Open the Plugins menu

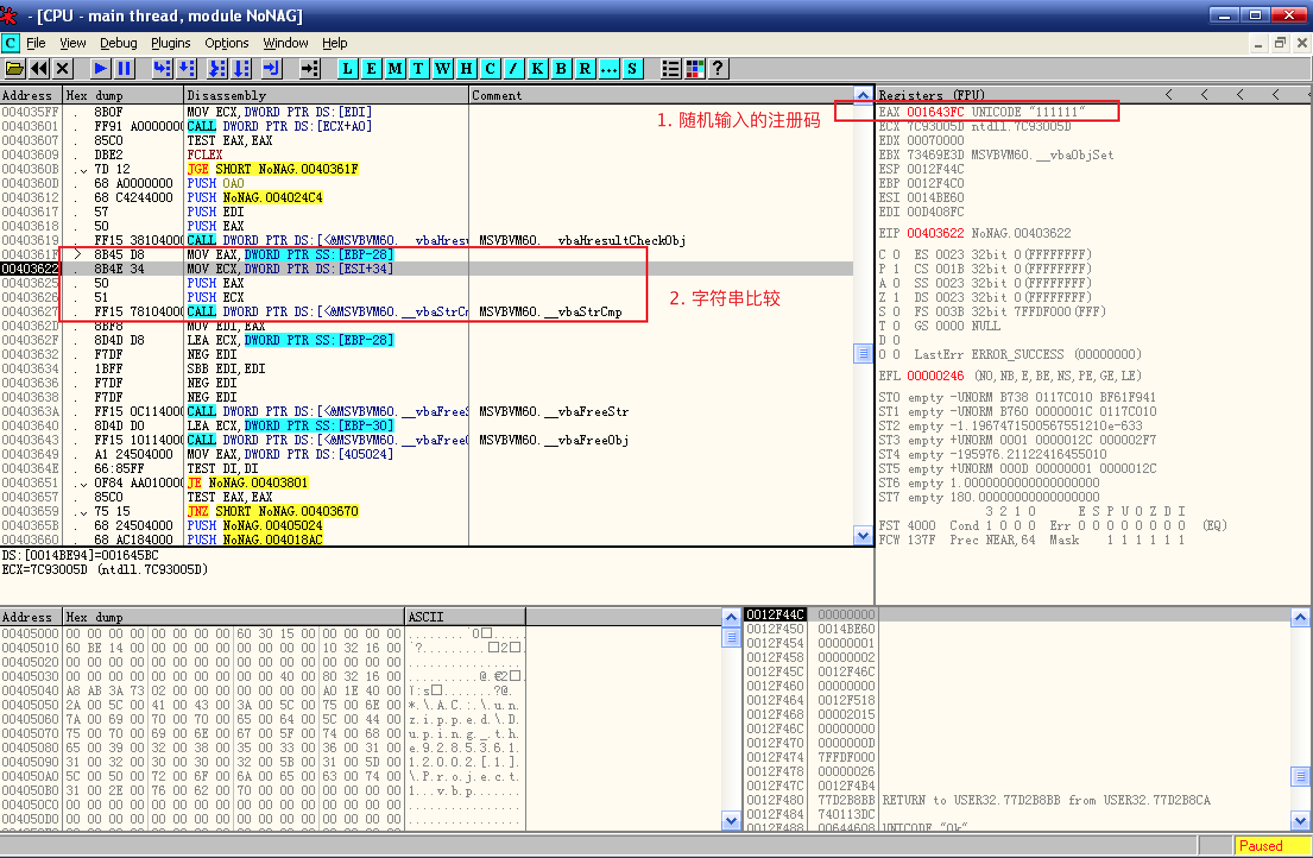click(x=171, y=43)
